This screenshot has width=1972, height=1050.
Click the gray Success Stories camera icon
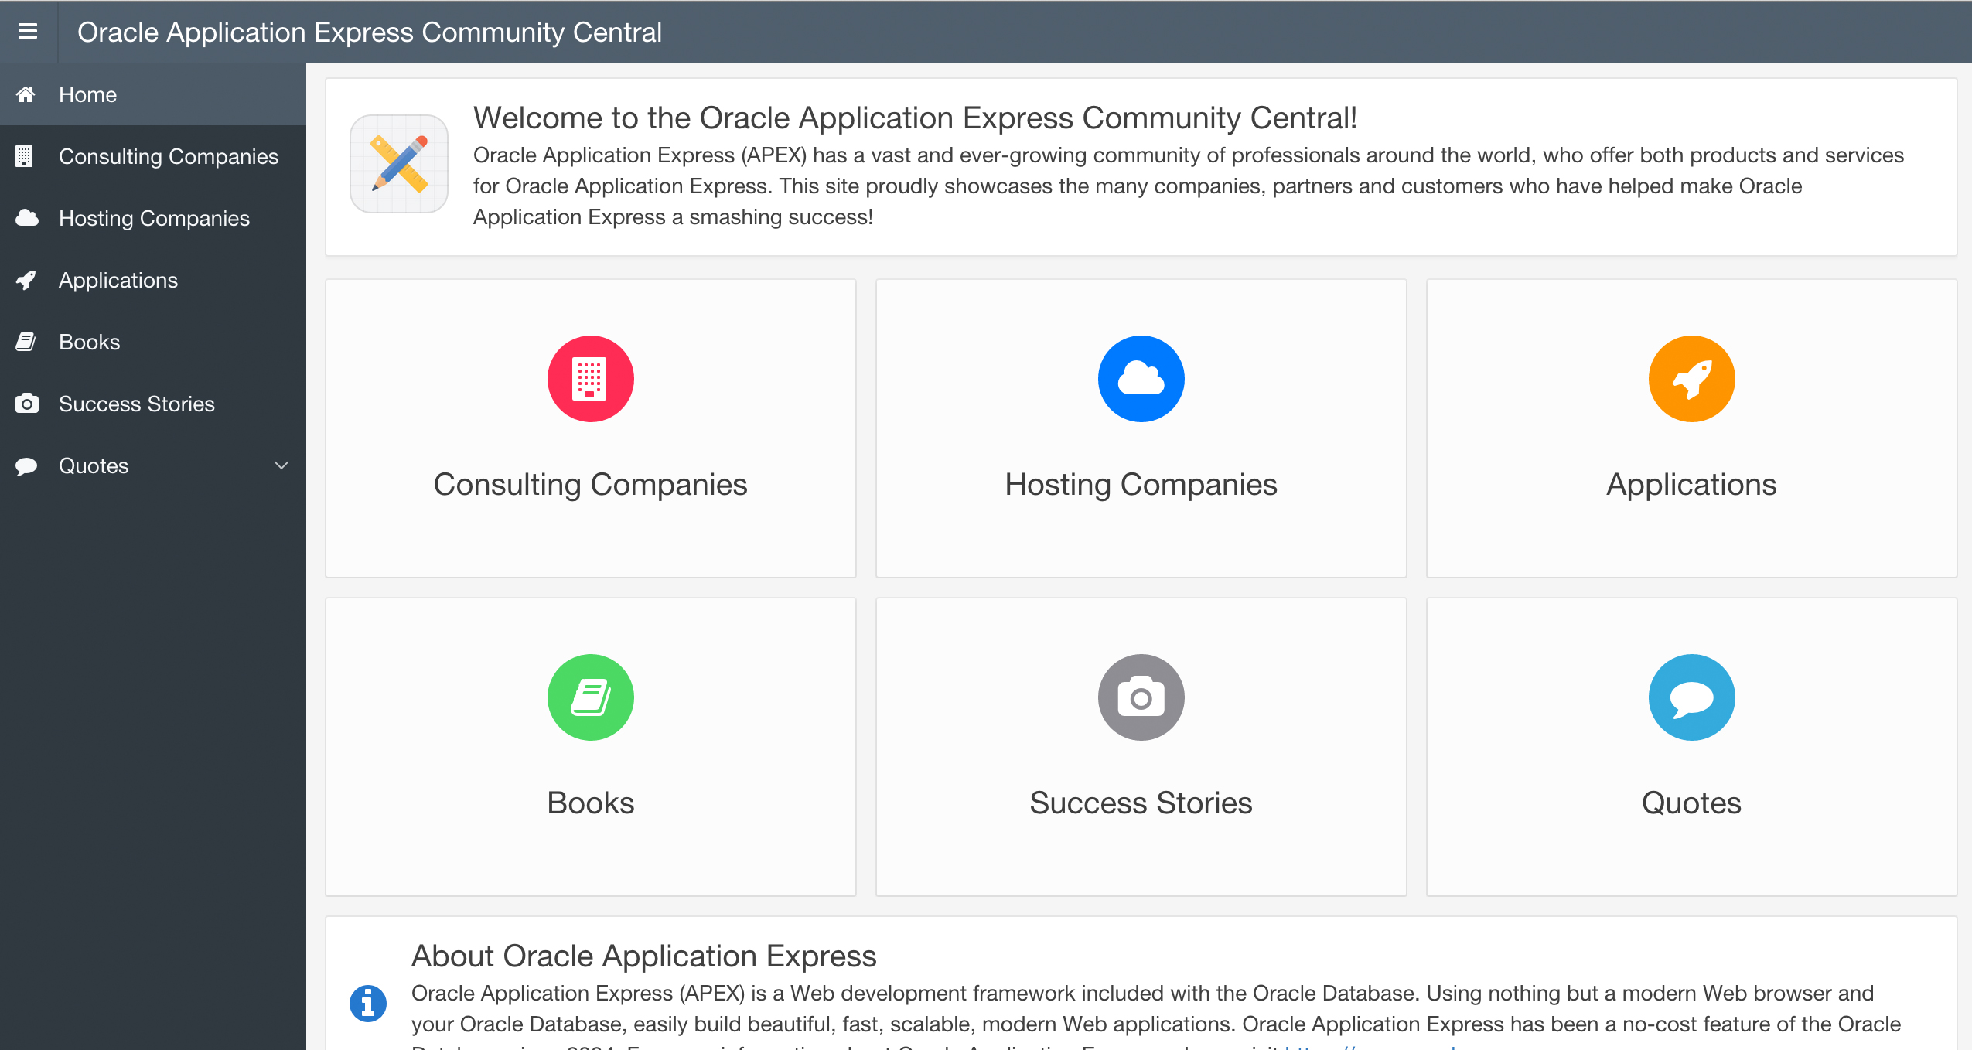(1141, 697)
